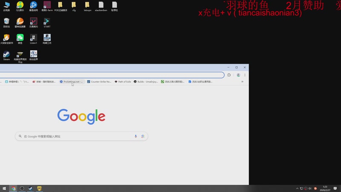Open the green WeChat desktop icon
The width and height of the screenshot is (341, 192).
pyautogui.click(x=20, y=39)
